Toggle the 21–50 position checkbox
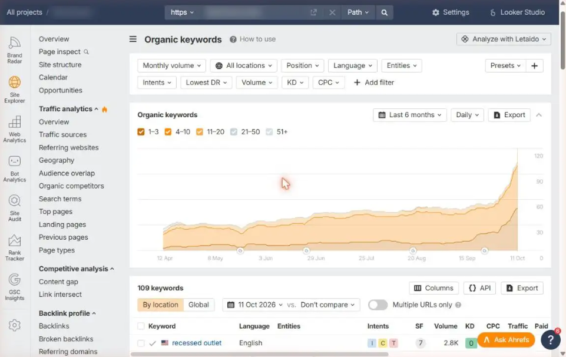566x357 pixels. [234, 132]
